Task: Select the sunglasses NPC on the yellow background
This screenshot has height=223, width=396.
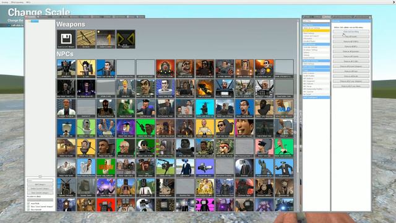Action: pos(225,128)
